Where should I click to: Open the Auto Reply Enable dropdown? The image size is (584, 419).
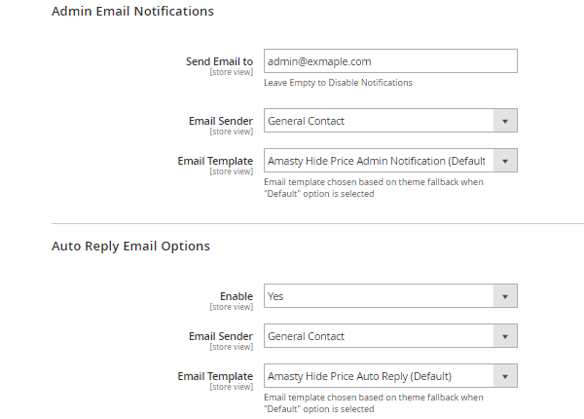[379, 296]
